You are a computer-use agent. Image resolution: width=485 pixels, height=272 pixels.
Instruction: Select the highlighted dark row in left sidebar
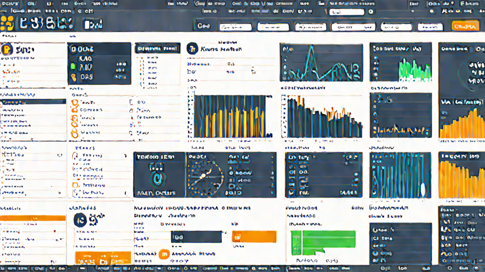coord(33,102)
